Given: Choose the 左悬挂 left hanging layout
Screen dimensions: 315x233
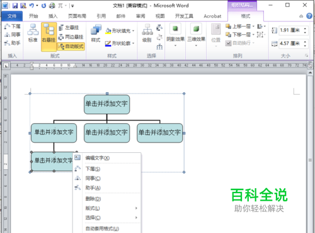Looking at the screenshot, I should point(69,28).
